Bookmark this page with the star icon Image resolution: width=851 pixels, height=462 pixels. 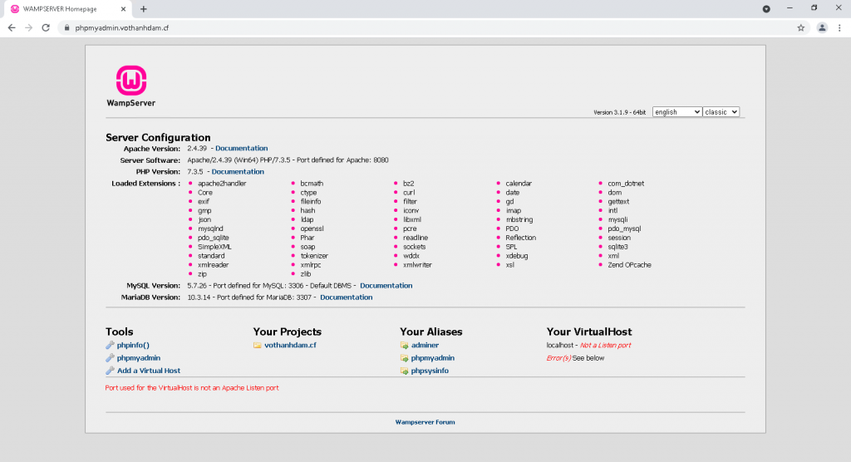click(x=801, y=27)
